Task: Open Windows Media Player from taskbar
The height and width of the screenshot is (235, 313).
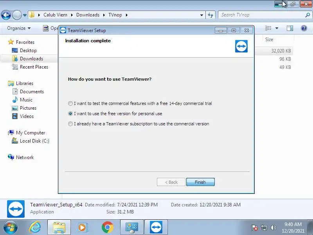Action: pyautogui.click(x=82, y=227)
